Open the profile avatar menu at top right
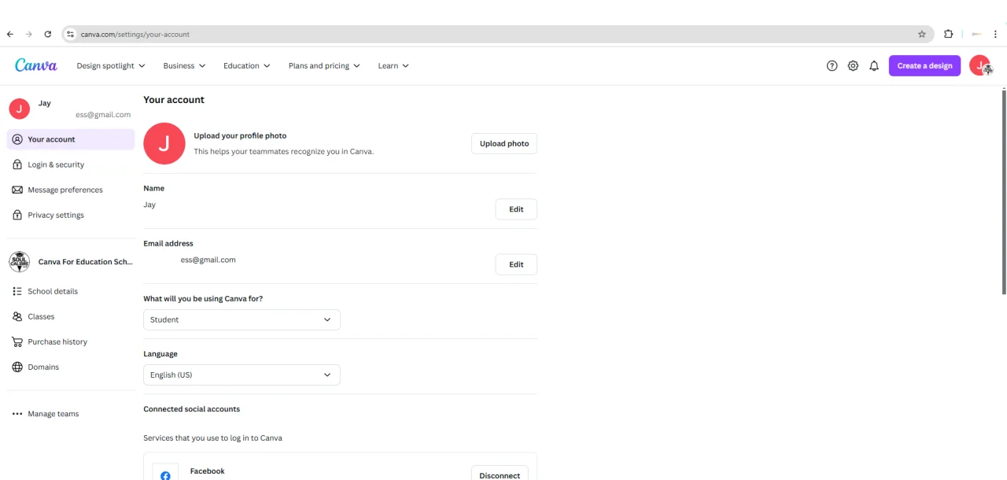 pyautogui.click(x=980, y=66)
